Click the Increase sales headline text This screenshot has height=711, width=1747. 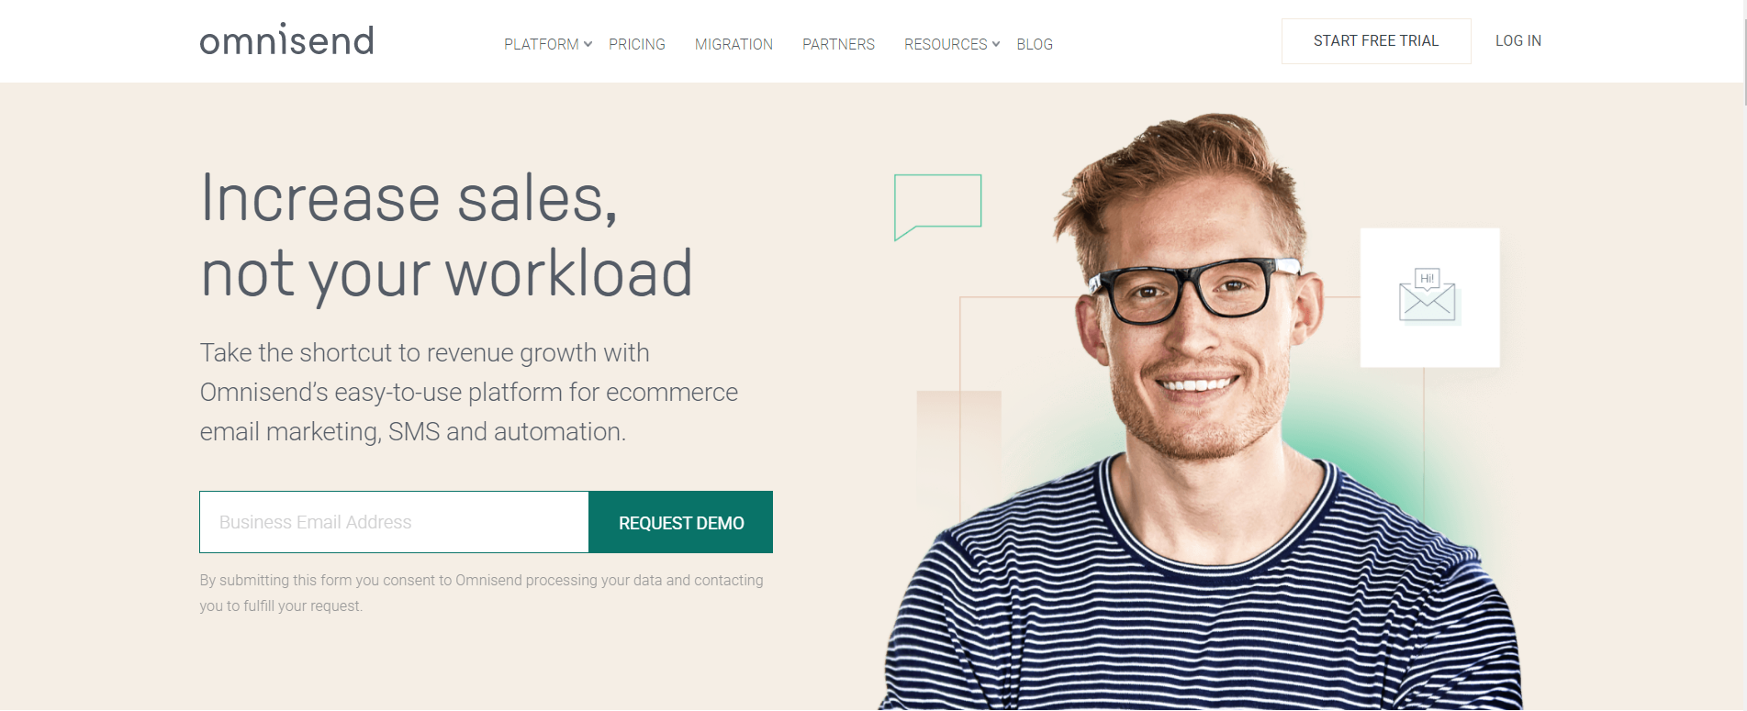click(446, 235)
